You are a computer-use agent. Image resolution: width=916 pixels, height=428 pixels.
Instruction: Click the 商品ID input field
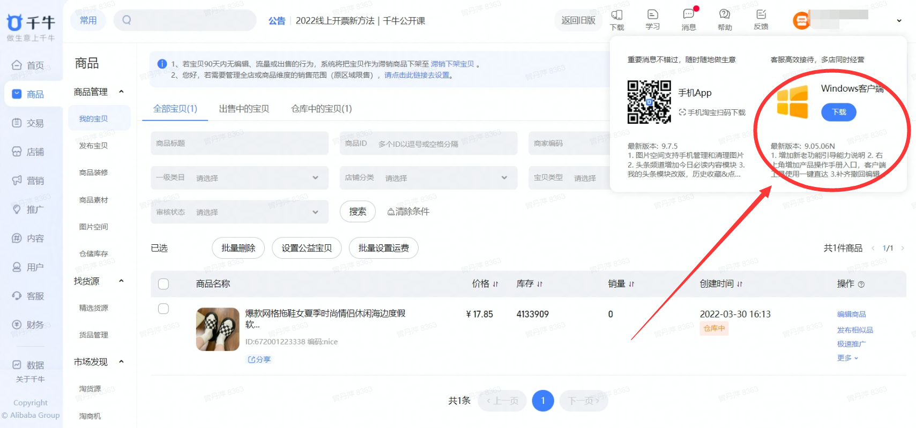pos(429,143)
